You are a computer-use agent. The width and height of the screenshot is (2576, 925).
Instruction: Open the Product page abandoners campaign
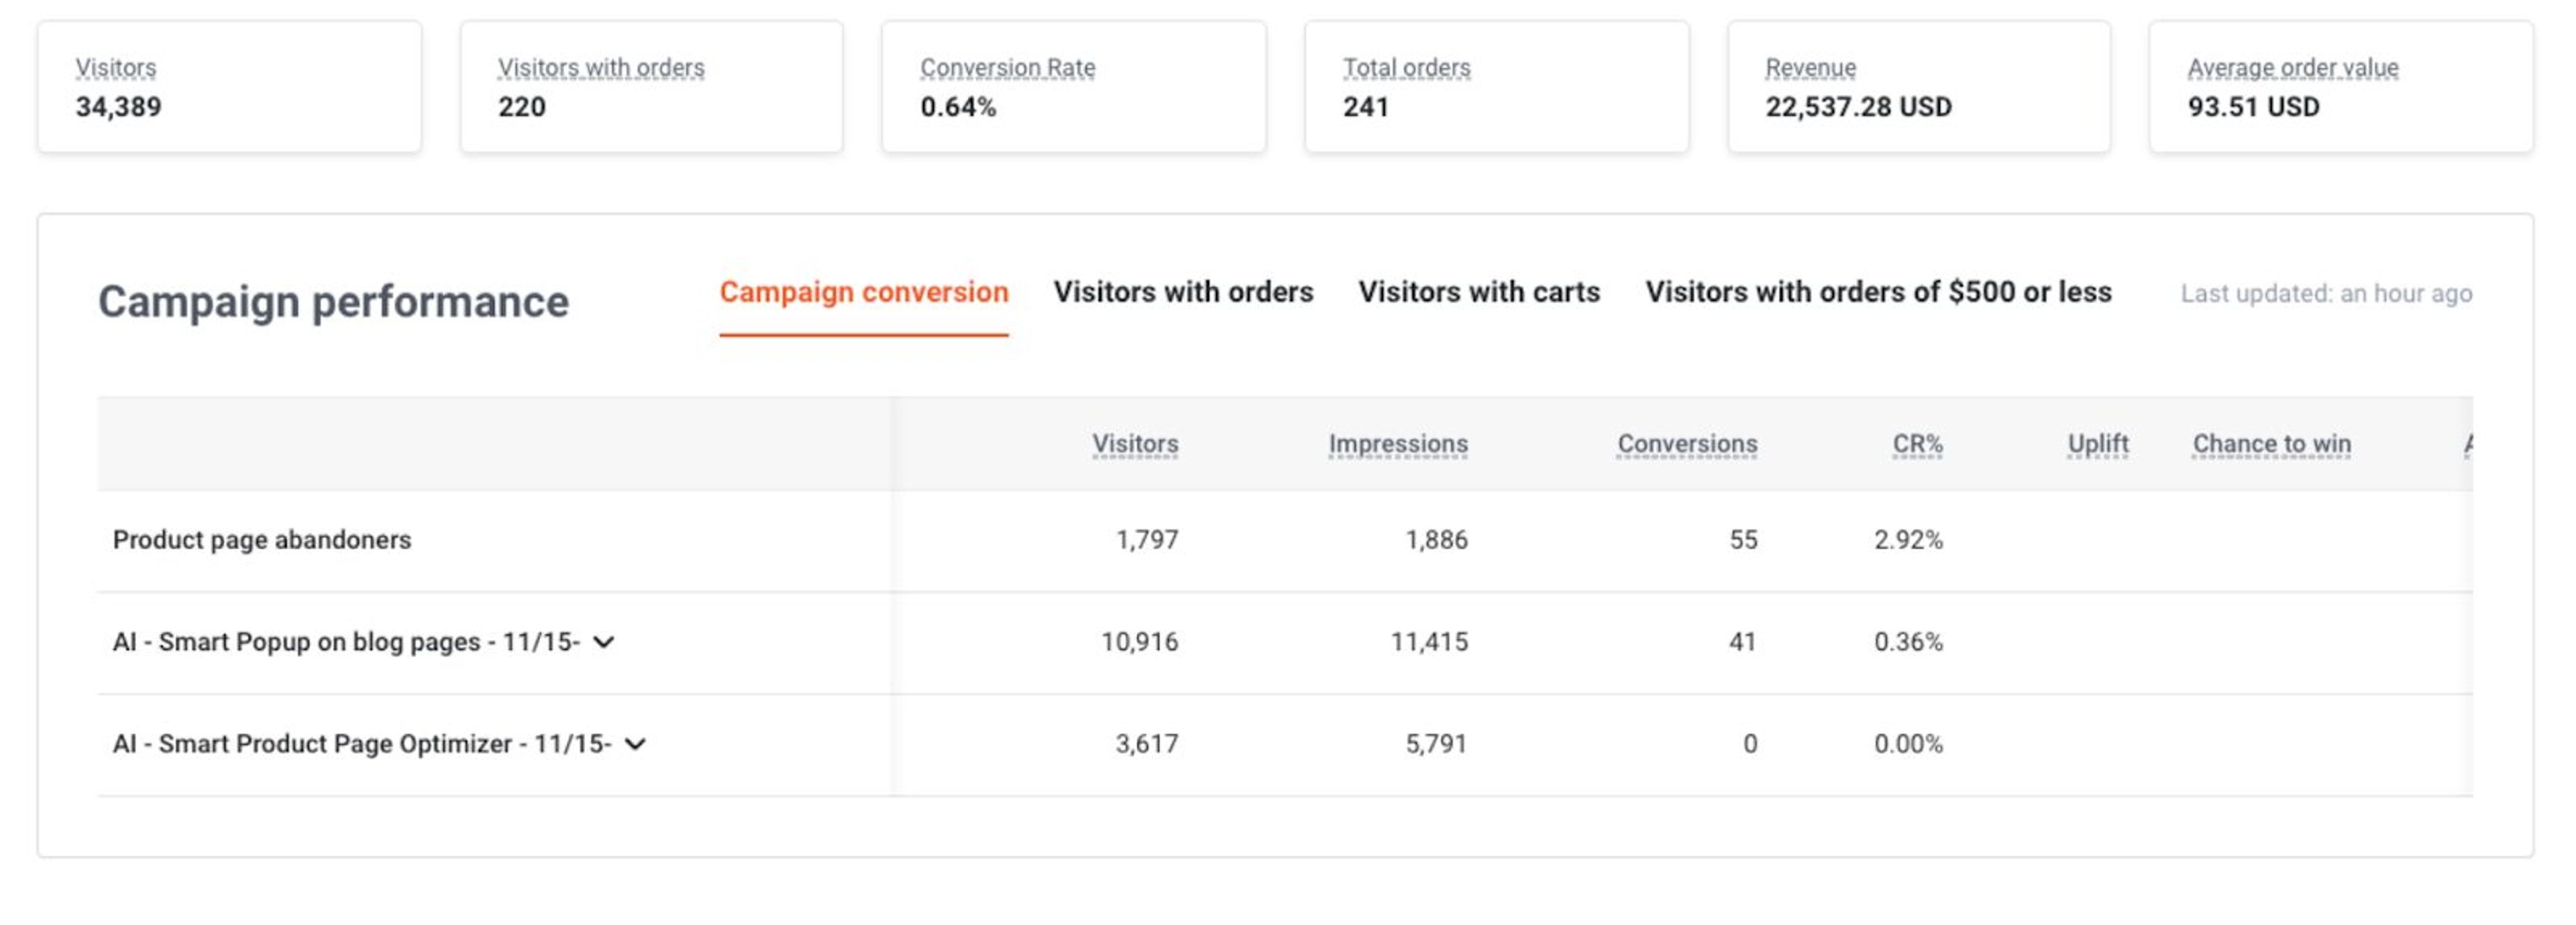pos(262,540)
